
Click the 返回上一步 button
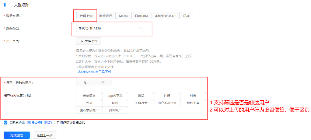pos(45,136)
